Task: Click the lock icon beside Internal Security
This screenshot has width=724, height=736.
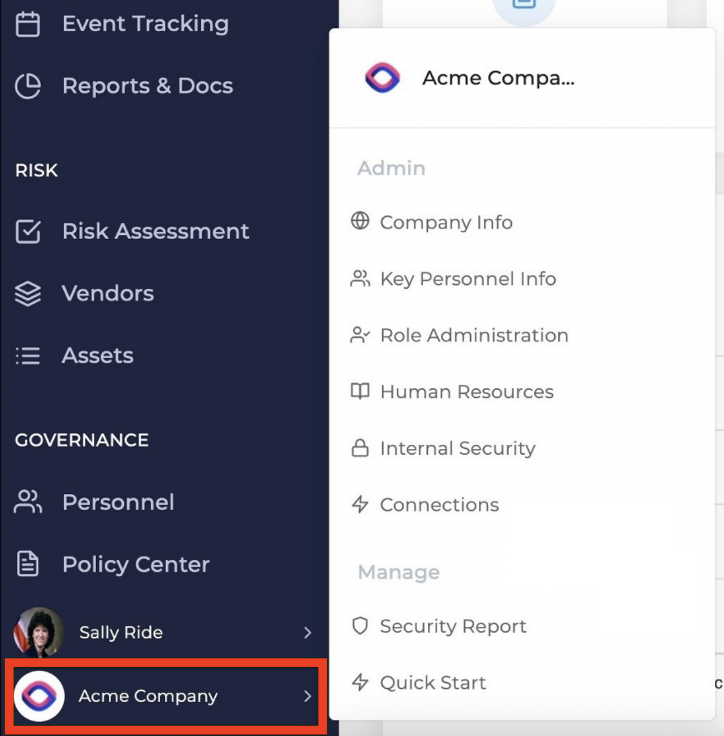Action: [360, 448]
